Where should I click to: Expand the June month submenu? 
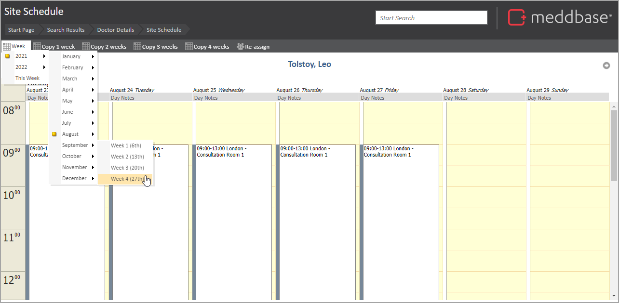[x=73, y=112]
